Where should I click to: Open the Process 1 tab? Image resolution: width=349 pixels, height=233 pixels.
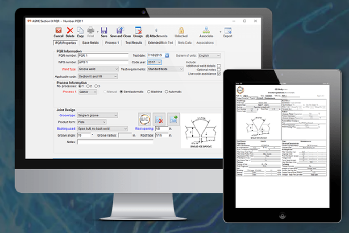click(x=112, y=42)
